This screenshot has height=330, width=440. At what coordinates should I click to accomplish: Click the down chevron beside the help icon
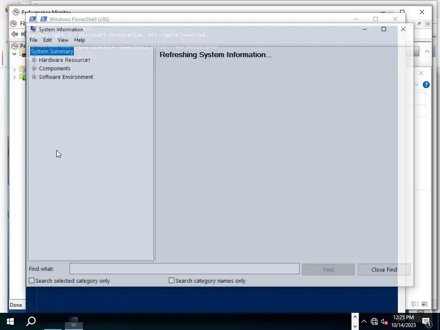tap(417, 85)
